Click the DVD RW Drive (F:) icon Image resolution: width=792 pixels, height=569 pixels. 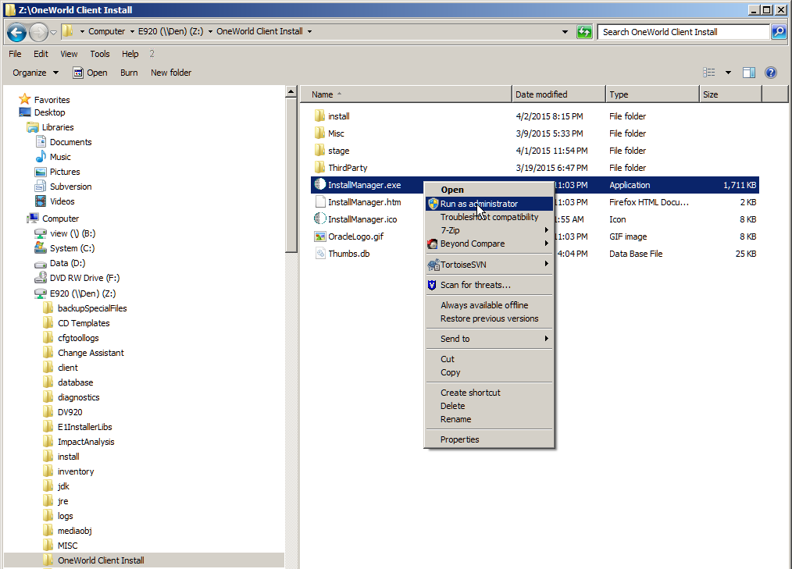41,278
